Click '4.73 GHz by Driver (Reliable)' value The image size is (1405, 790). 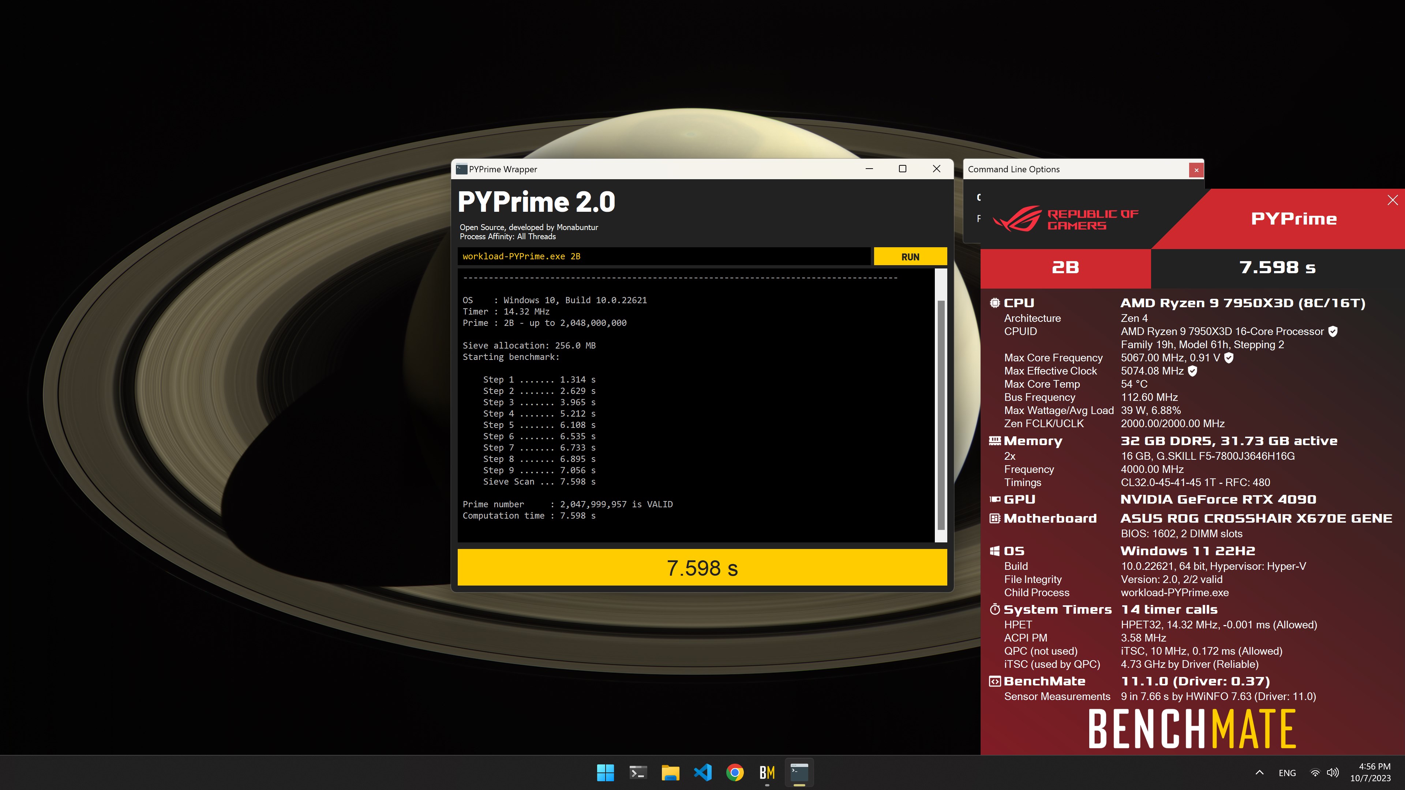coord(1189,664)
